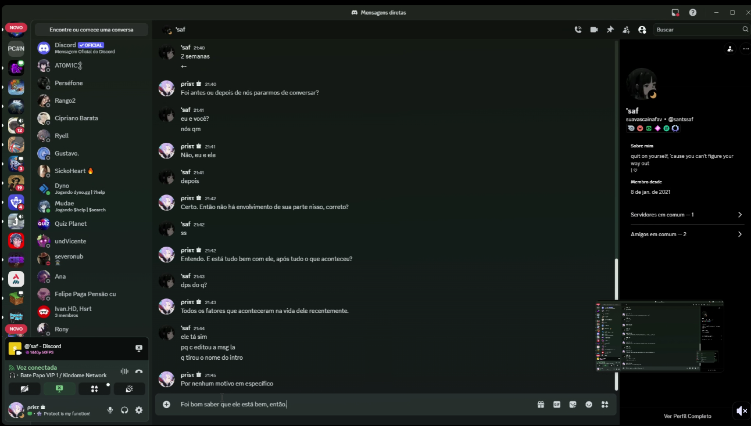
Task: Open activities button in voice panel
Action: coord(94,389)
